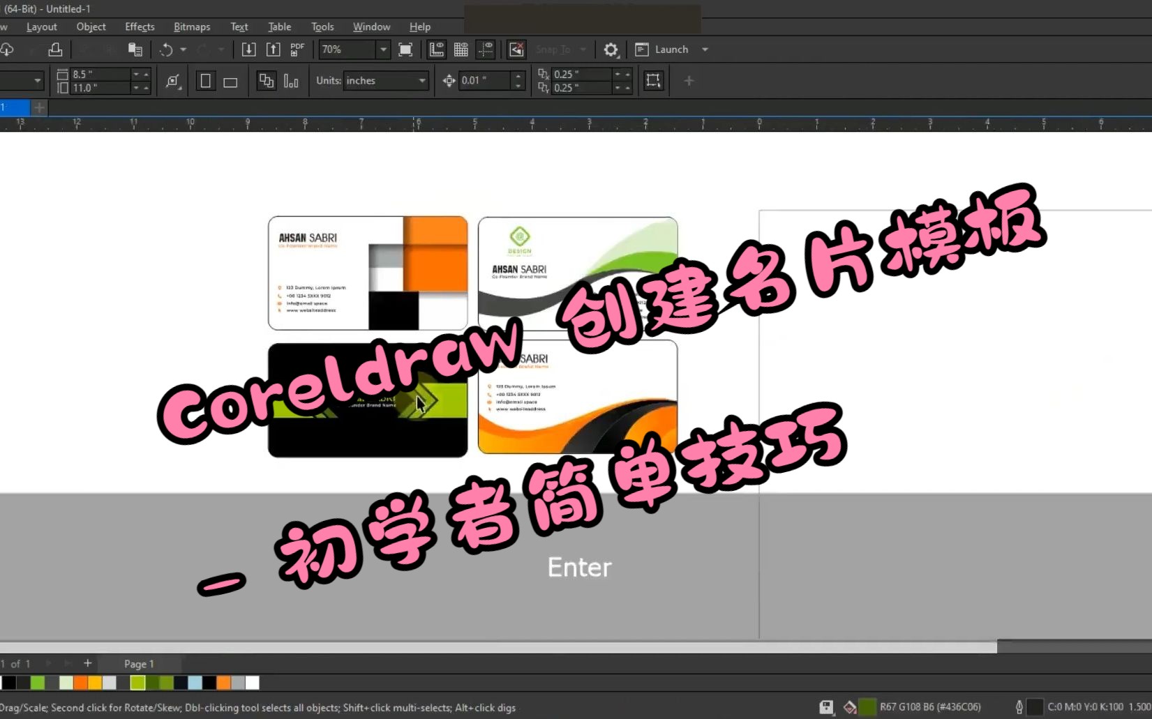Toggle the Snap Off button
The height and width of the screenshot is (719, 1152).
[516, 50]
